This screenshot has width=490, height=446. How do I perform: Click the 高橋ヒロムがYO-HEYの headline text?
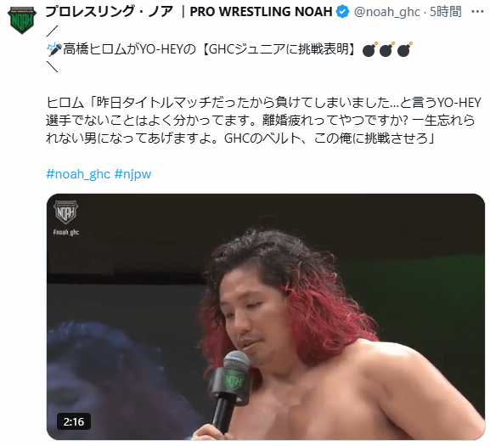(x=129, y=49)
